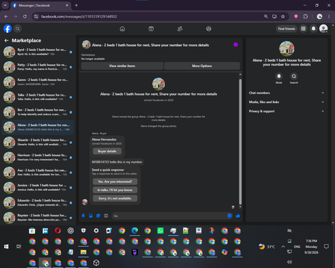Click the volume icon in system tray
Image resolution: width=335 pixels, height=268 pixels.
289,262
